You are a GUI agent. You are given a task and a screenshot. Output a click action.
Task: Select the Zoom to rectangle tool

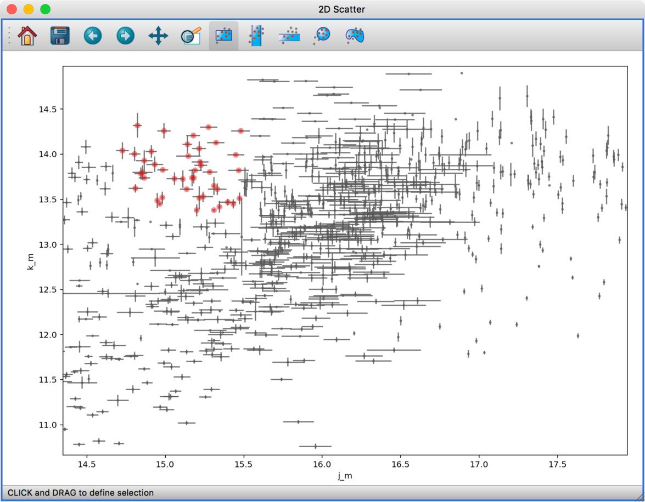point(191,36)
